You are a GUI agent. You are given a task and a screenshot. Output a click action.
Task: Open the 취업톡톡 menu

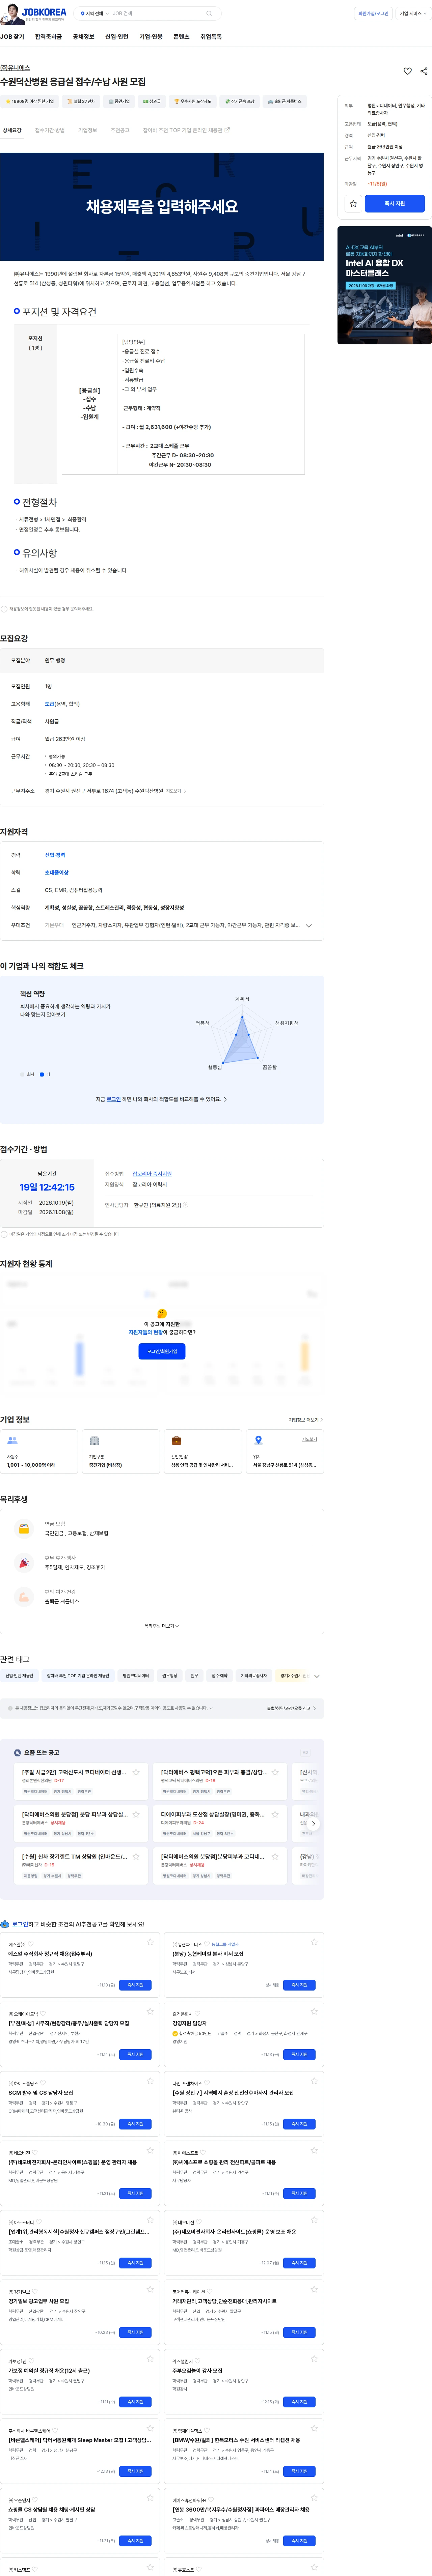click(x=211, y=37)
